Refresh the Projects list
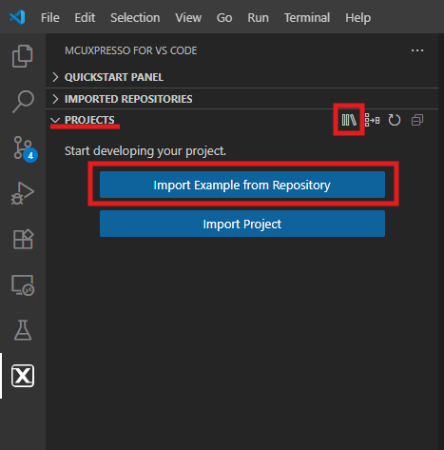This screenshot has height=450, width=444. [395, 120]
